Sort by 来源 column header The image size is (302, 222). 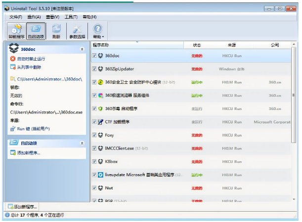click(x=232, y=45)
